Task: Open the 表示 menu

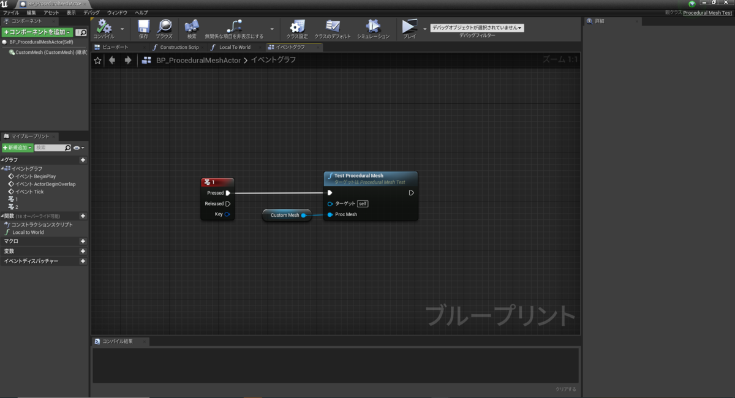Action: pyautogui.click(x=72, y=12)
